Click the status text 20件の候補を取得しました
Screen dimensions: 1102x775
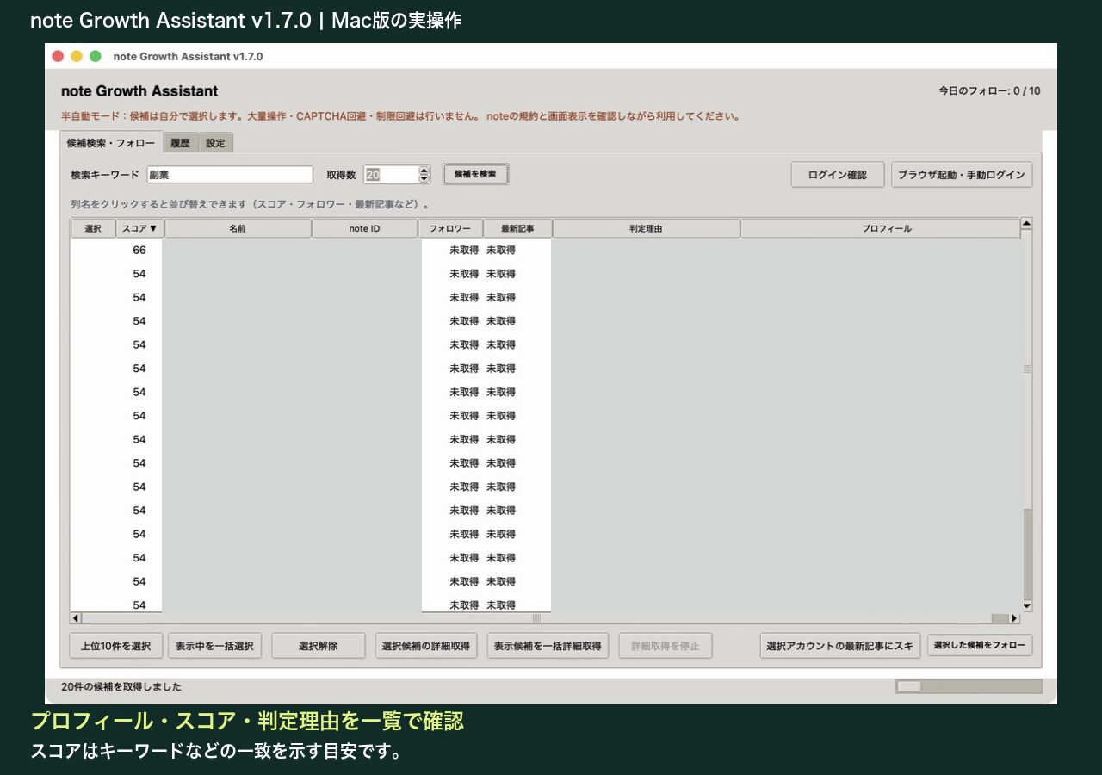point(121,687)
